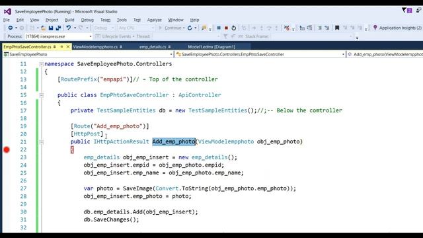The height and width of the screenshot is (238, 423).
Task: Click the Open File folder icon
Action: coord(43,28)
